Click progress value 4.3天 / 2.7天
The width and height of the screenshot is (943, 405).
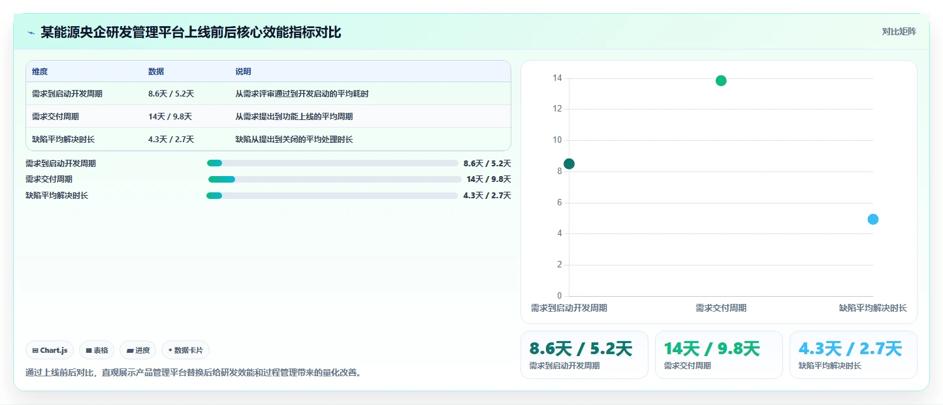point(487,196)
